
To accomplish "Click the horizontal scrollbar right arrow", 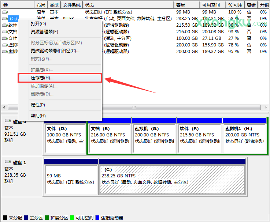I will tap(266, 108).
